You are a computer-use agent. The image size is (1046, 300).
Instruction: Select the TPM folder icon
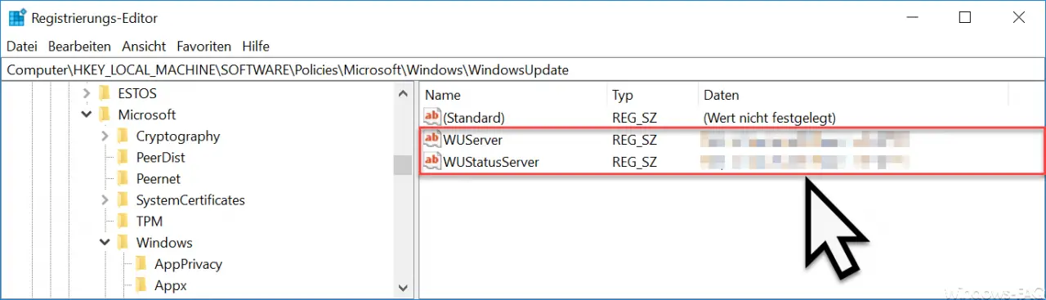tap(123, 221)
